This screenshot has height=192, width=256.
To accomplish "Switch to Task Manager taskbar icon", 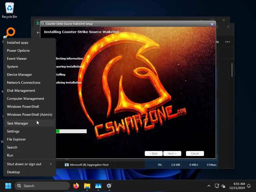I will [98, 186].
